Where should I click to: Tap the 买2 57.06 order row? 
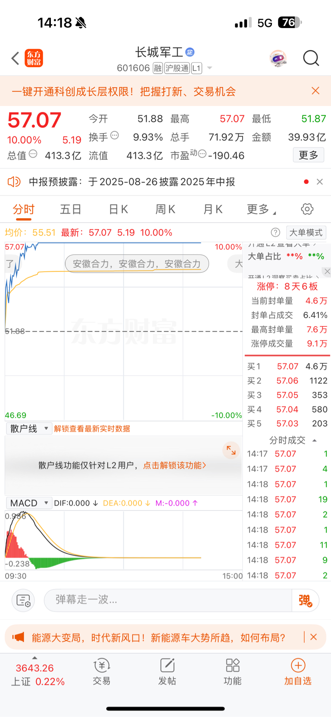click(287, 381)
